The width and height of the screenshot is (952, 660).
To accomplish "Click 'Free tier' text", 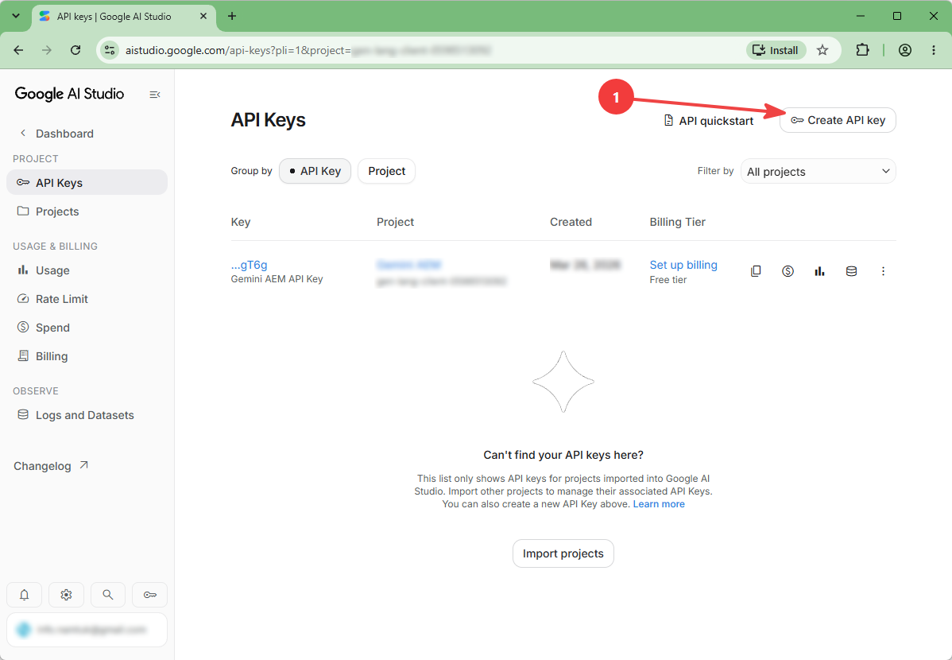I will click(x=668, y=280).
